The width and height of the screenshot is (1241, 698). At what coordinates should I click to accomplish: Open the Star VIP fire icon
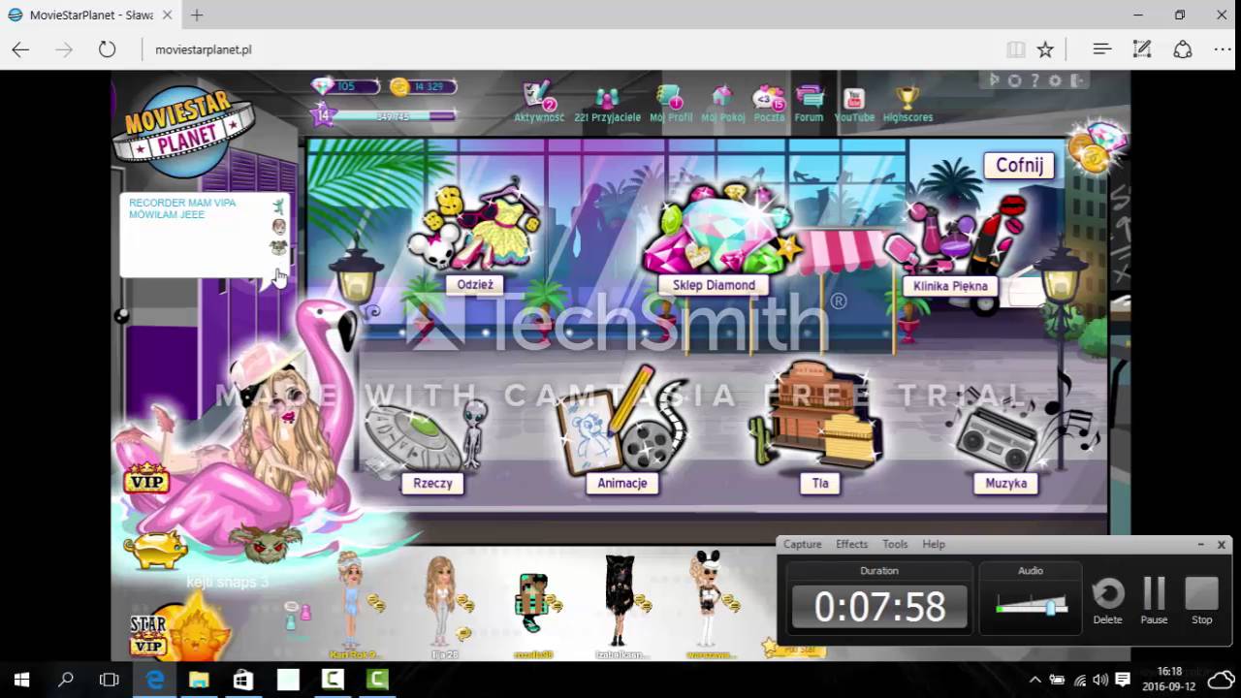(181, 631)
